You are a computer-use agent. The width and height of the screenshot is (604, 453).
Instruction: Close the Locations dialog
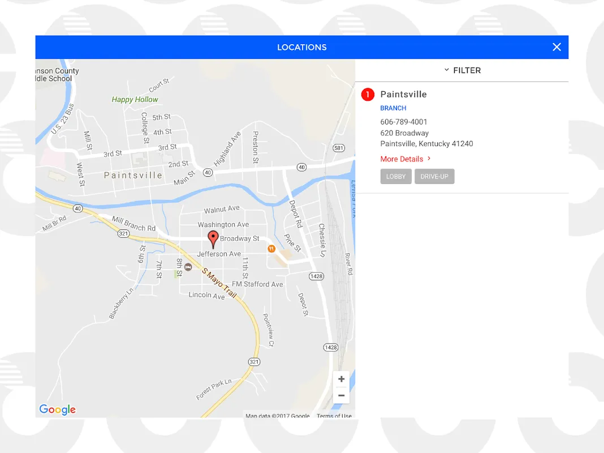tap(556, 47)
